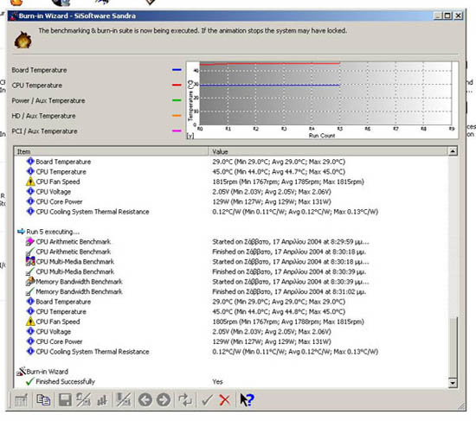The height and width of the screenshot is (421, 476).
Task: Click the green check beside Finished Successfully
Action: point(29,381)
